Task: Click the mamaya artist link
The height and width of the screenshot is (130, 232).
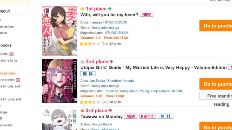Action: [96, 22]
